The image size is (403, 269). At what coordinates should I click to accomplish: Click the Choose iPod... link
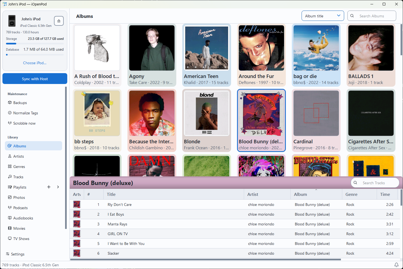coord(35,63)
